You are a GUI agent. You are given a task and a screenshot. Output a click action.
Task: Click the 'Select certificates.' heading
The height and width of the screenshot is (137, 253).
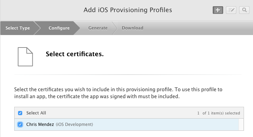(75, 54)
